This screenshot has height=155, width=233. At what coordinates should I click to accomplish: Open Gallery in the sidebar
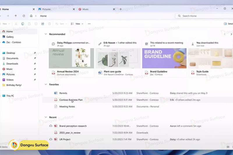(x=19, y=37)
